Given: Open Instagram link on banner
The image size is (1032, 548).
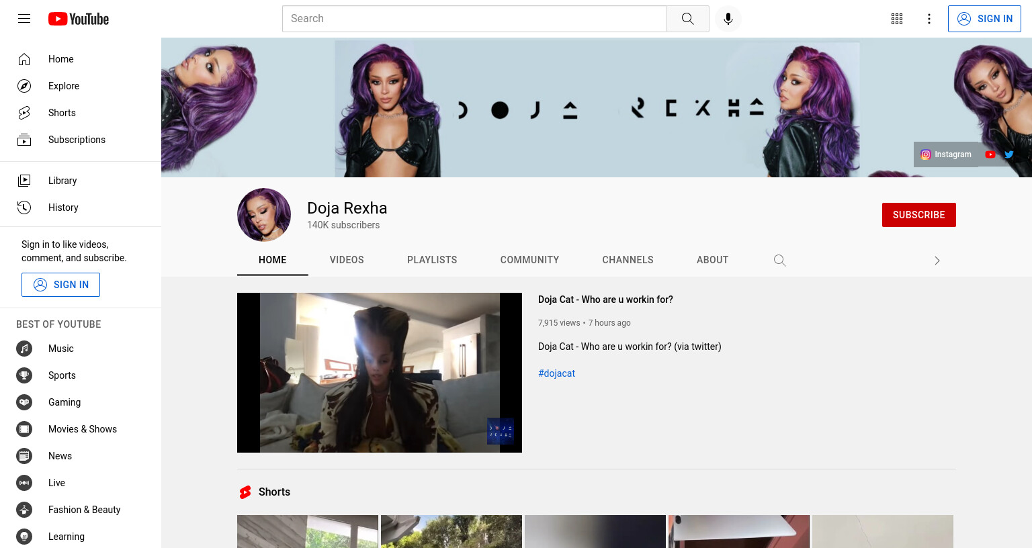Looking at the screenshot, I should click(946, 154).
